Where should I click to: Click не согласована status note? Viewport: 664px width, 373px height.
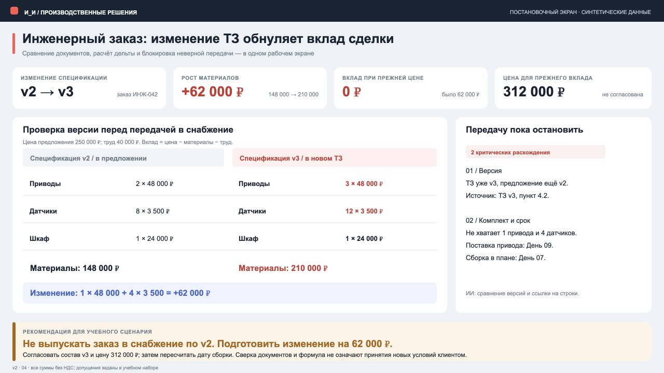(x=622, y=95)
